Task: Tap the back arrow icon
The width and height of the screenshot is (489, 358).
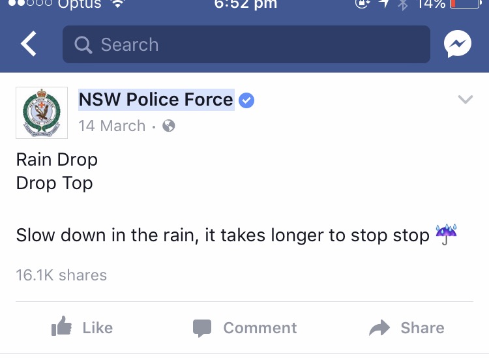Action: point(29,44)
